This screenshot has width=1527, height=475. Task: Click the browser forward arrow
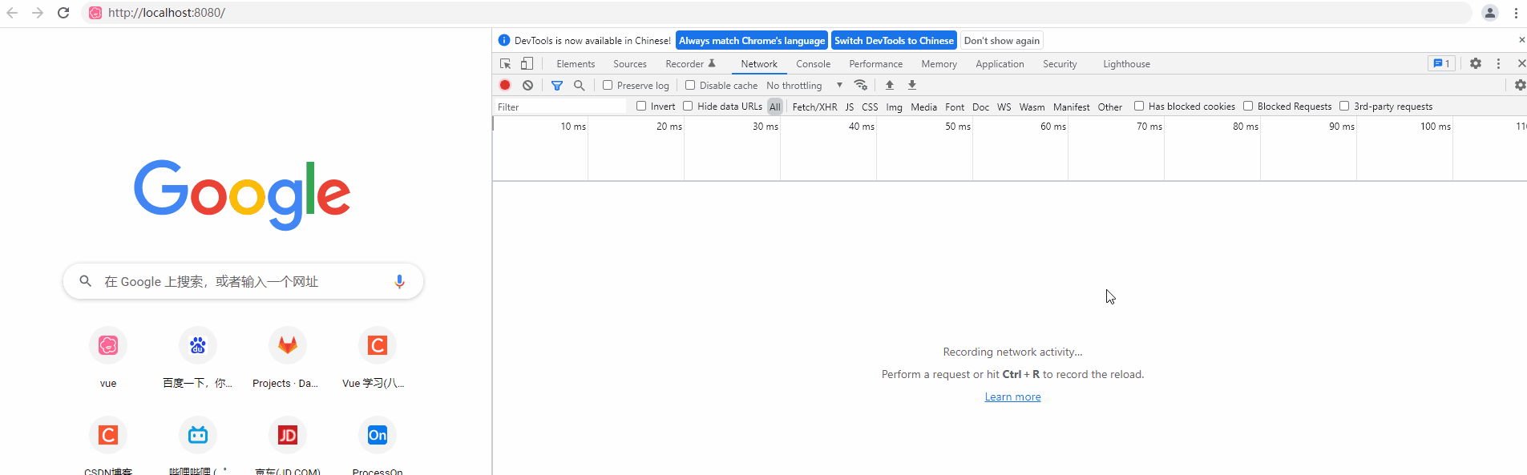point(38,13)
